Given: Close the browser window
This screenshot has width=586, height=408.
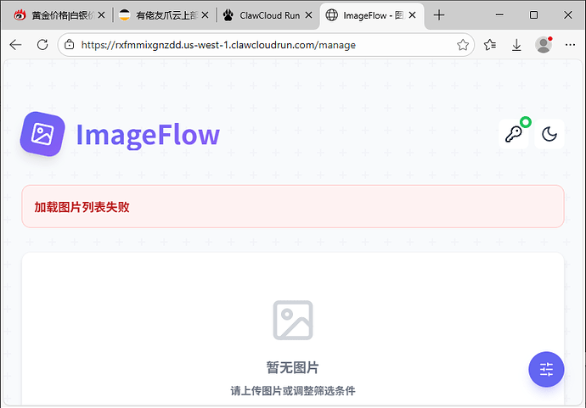Looking at the screenshot, I should coord(567,15).
